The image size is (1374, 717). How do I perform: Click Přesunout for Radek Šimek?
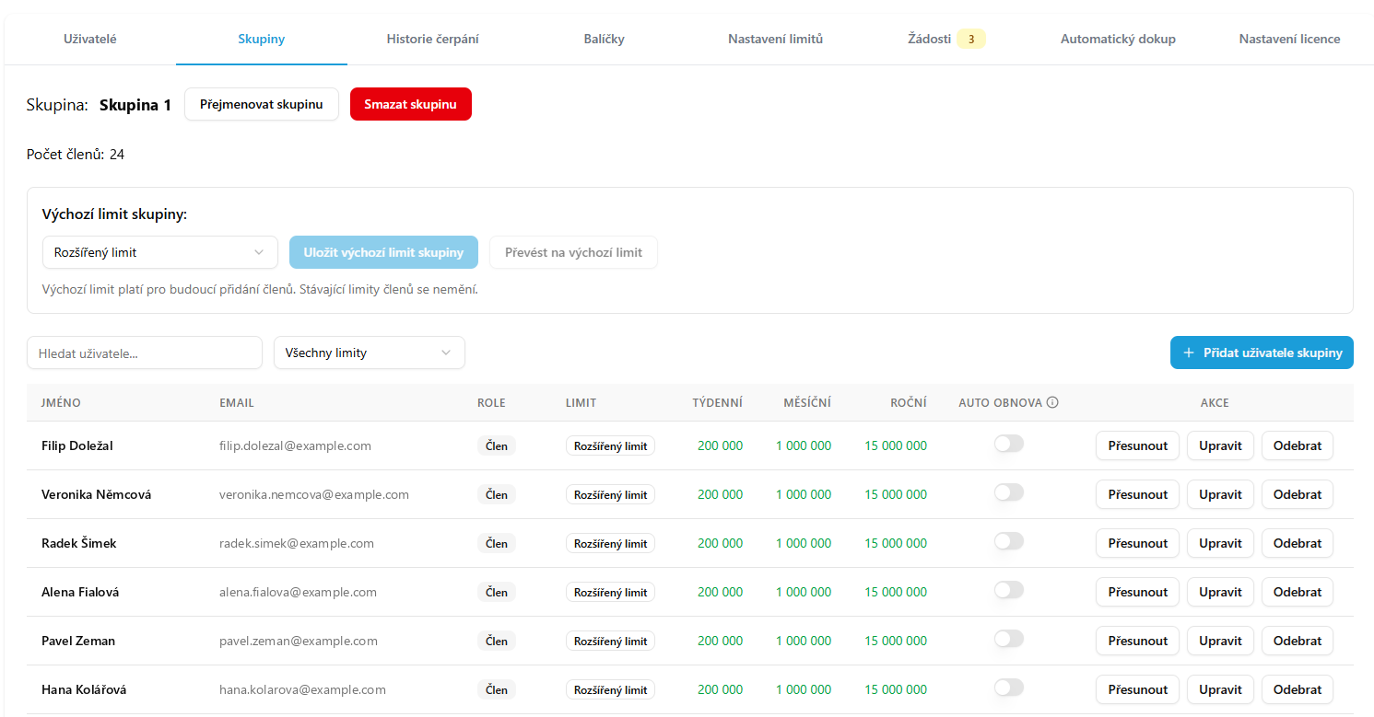coord(1138,543)
